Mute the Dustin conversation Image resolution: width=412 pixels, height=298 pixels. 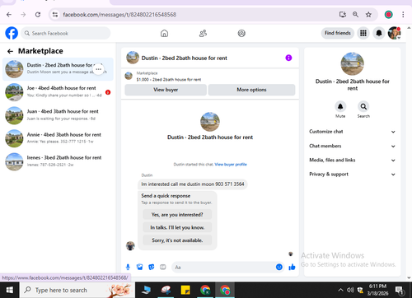coord(340,106)
